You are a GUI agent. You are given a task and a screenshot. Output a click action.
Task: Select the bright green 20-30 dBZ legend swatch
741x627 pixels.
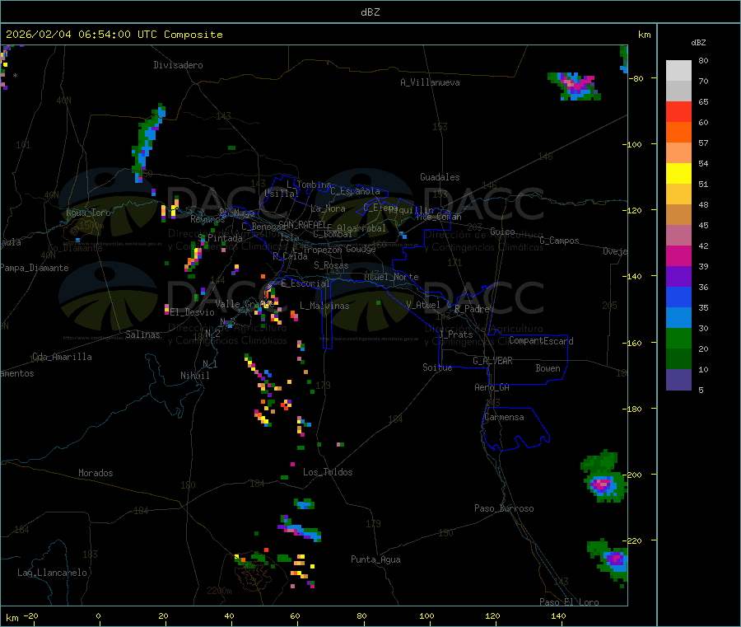[678, 338]
